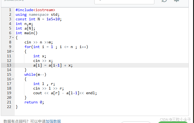Click the for loop header line
The height and width of the screenshot is (123, 194).
56,47
